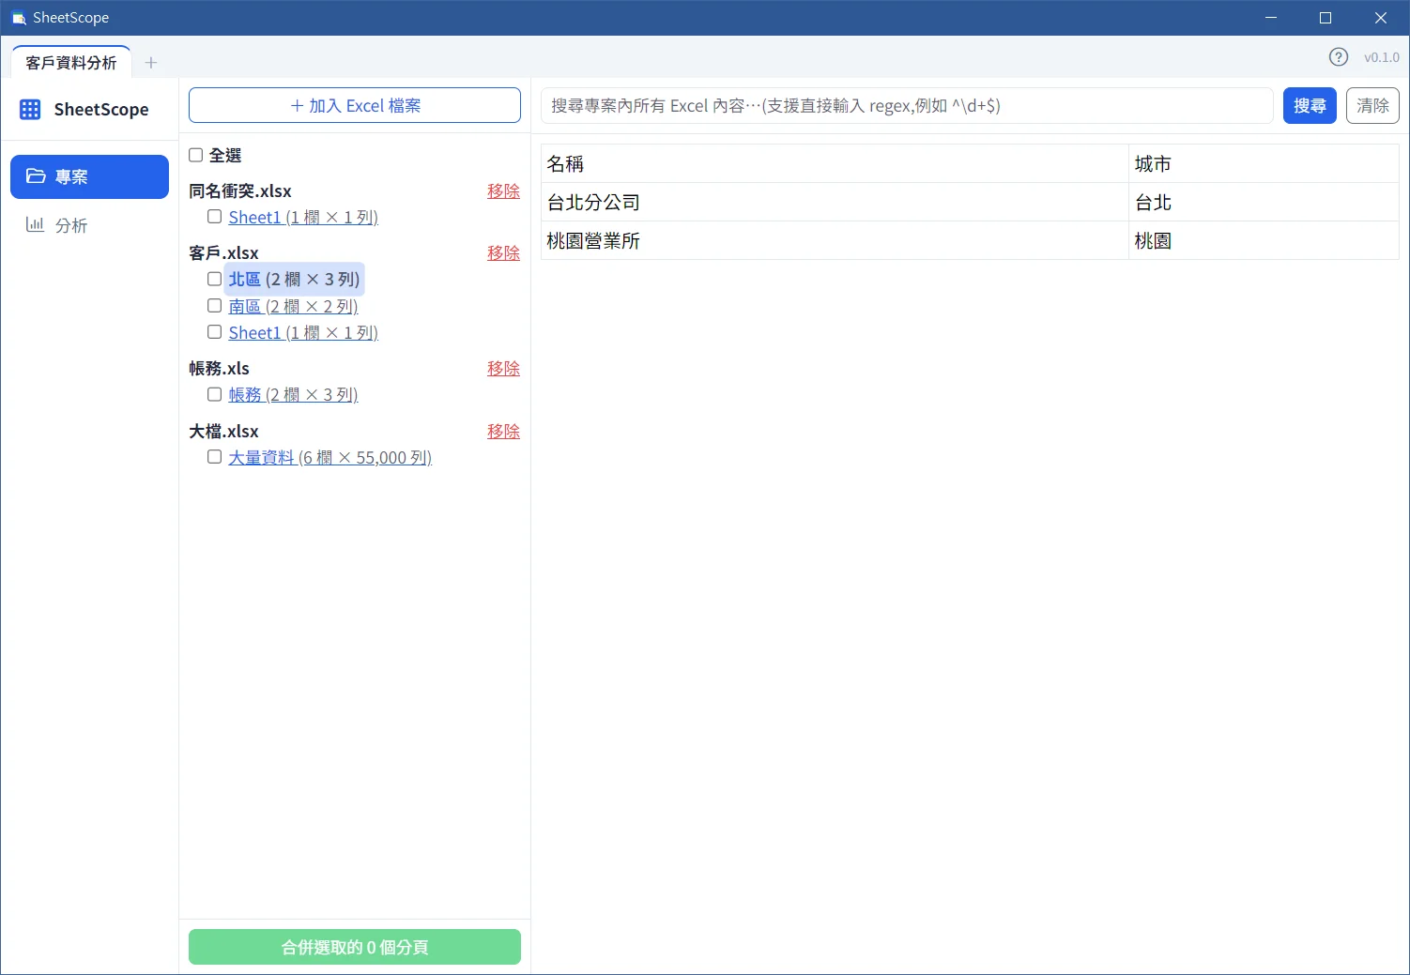Open the 大量資料 55,000 列 sheet
Screen dimensions: 1410x975
pyautogui.click(x=330, y=457)
